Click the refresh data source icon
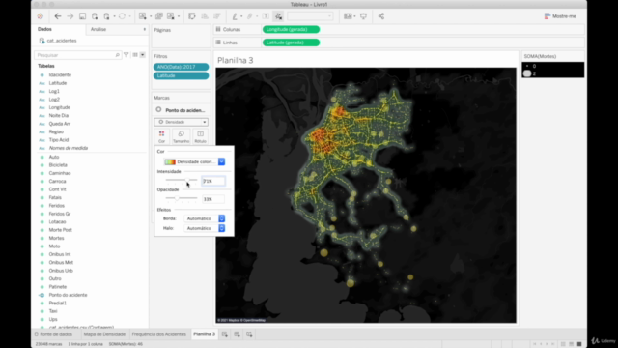This screenshot has width=618, height=348. click(x=122, y=16)
